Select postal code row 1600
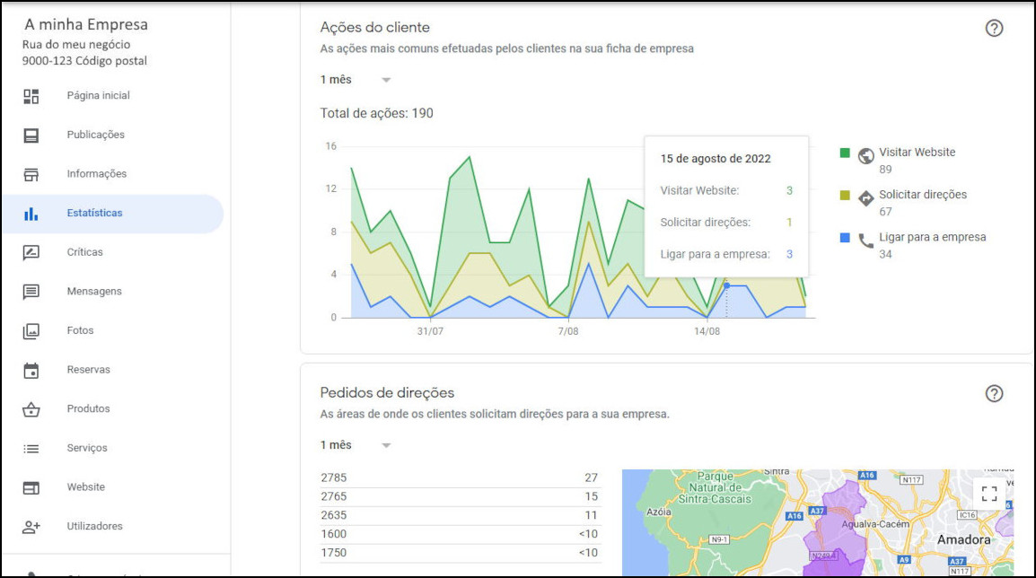 pos(460,534)
